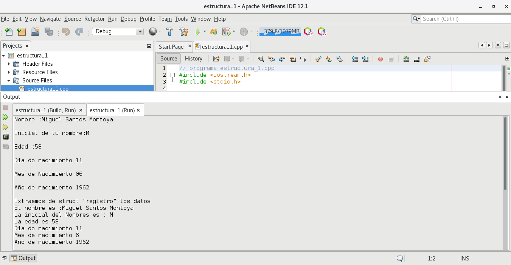Open the Refactor menu
Image resolution: width=511 pixels, height=265 pixels.
click(x=95, y=19)
